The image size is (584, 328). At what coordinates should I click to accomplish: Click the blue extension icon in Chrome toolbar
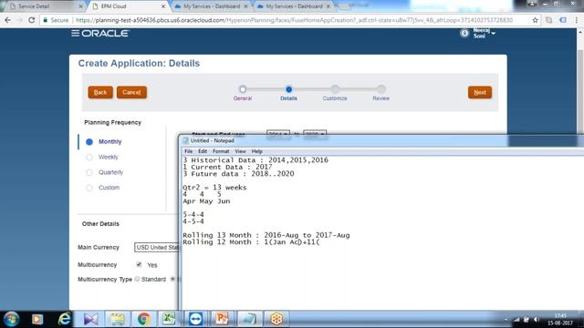pyautogui.click(x=563, y=20)
